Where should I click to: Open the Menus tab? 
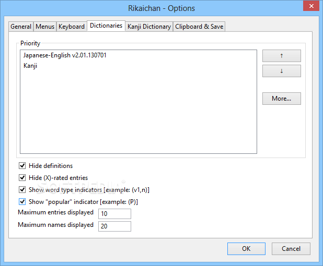point(45,27)
